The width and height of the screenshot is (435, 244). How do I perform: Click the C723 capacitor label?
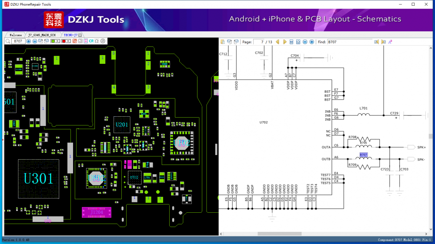coord(385,169)
